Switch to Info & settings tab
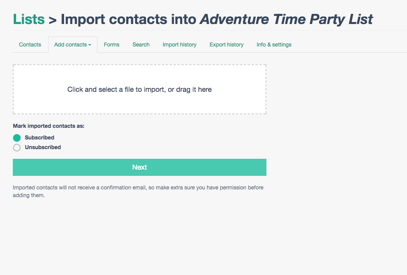 point(274,45)
